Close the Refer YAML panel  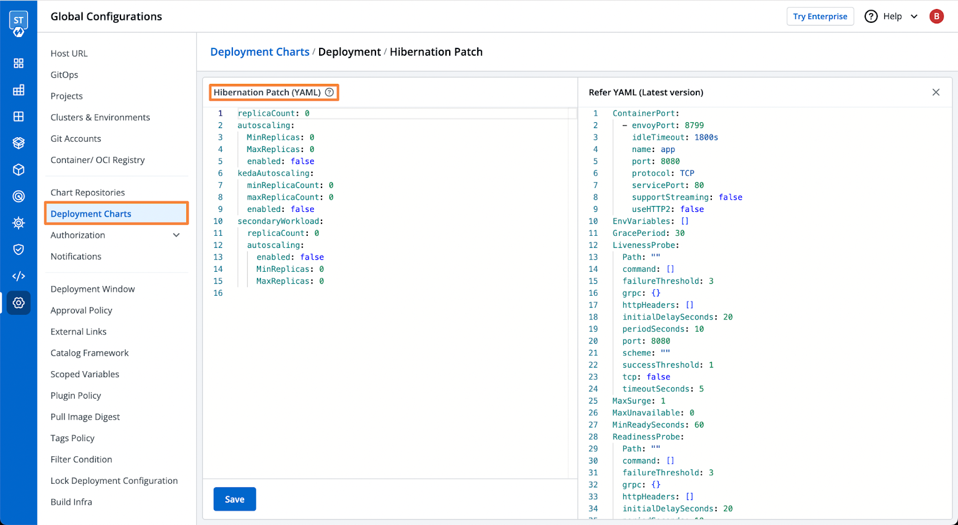(x=936, y=92)
